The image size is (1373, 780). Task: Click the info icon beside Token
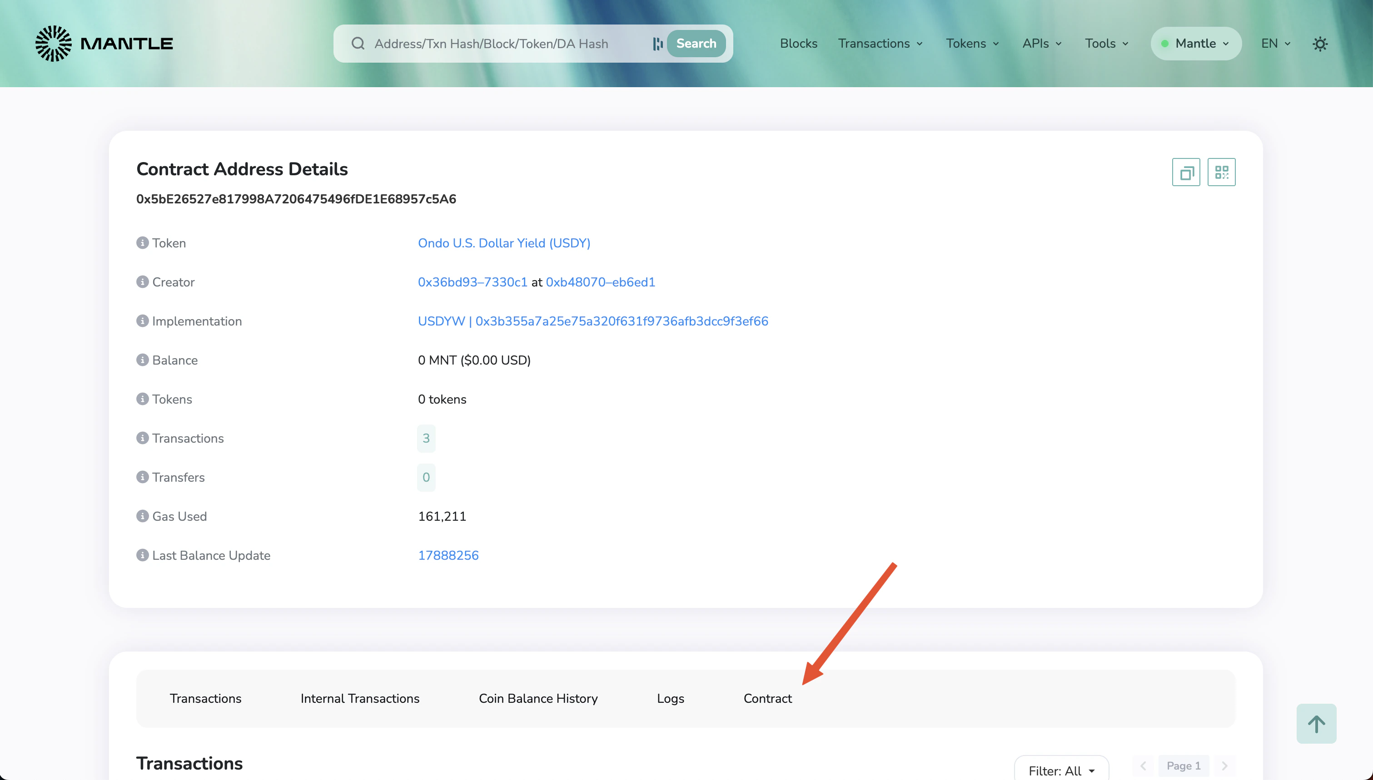(x=142, y=243)
